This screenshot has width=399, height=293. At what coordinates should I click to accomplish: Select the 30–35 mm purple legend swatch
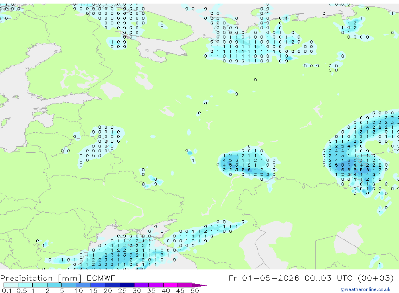pos(142,285)
